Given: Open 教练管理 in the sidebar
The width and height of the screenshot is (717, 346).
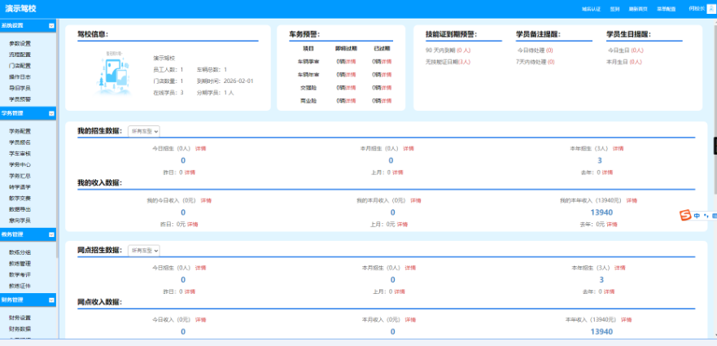Looking at the screenshot, I should [20, 264].
